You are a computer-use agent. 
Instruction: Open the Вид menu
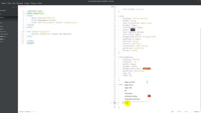point(14,3)
